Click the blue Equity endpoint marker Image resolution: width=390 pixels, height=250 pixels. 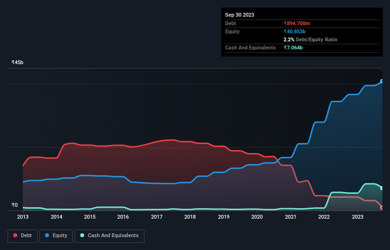(382, 81)
